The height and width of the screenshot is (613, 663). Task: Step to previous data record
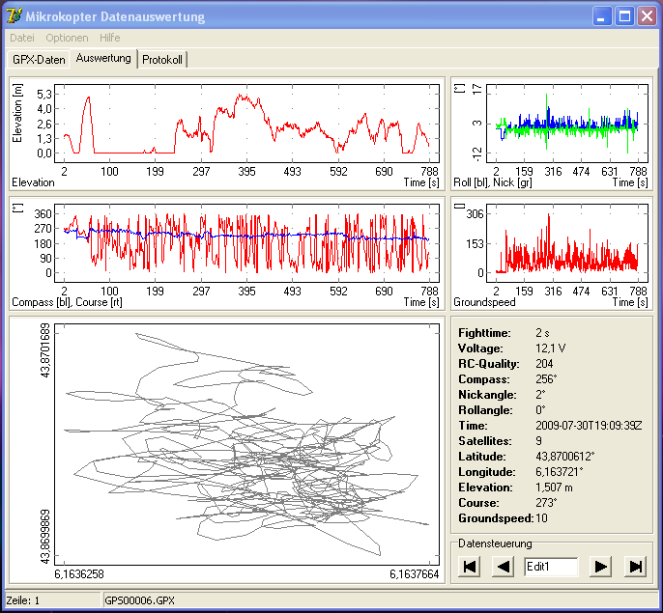click(504, 567)
